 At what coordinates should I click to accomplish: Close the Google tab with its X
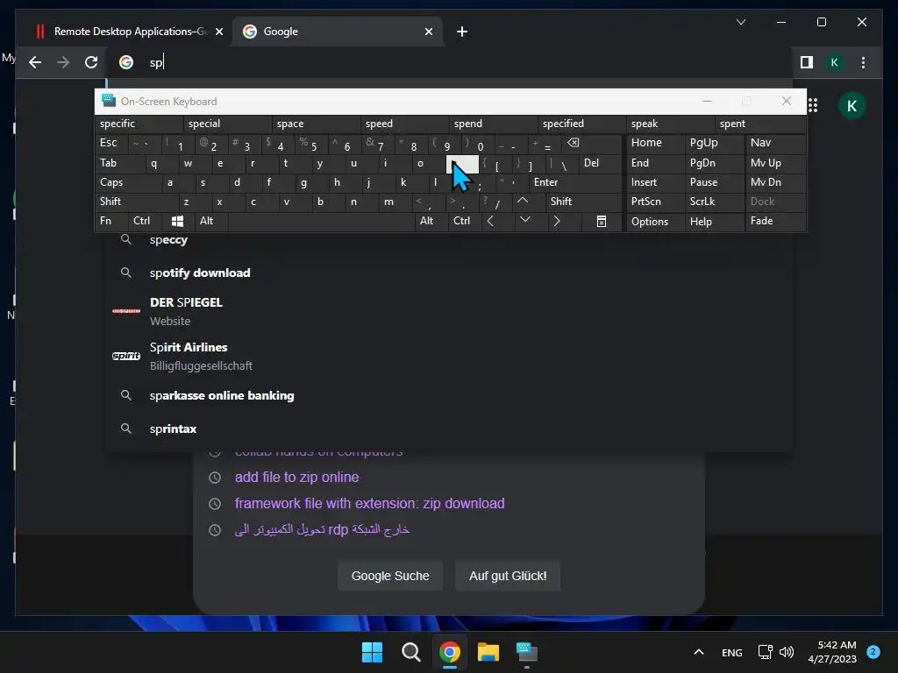(428, 32)
